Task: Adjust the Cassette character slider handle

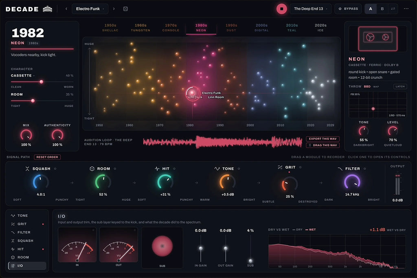Action: pyautogui.click(x=41, y=82)
